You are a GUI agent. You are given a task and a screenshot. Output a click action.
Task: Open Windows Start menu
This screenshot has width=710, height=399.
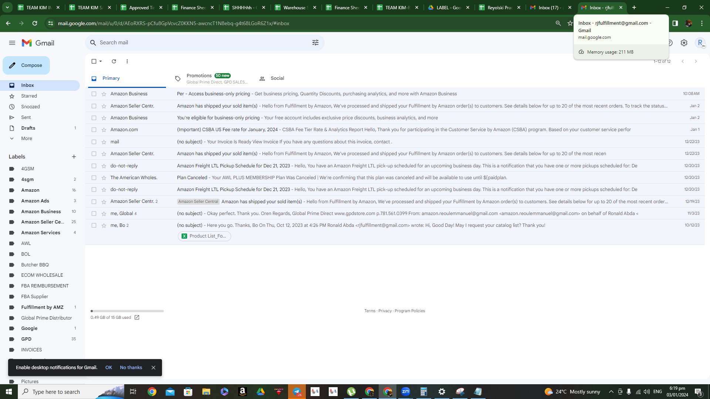point(9,392)
